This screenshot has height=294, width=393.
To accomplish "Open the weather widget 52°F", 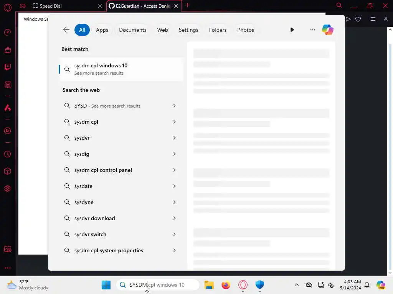I will (x=27, y=285).
